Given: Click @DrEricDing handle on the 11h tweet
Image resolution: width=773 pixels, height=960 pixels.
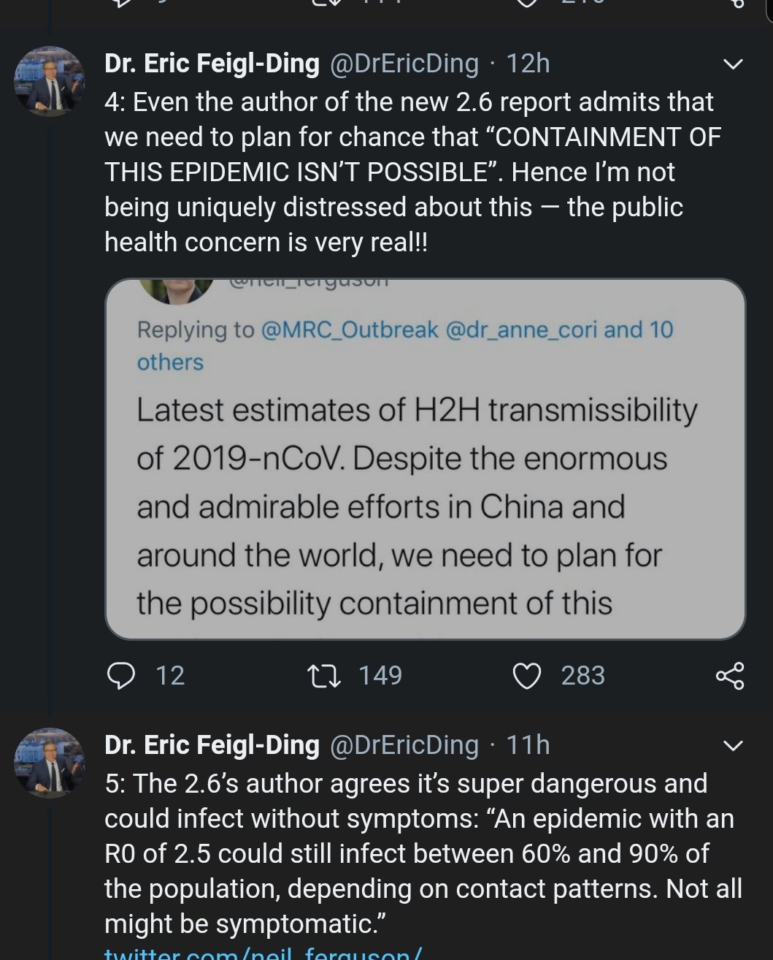Looking at the screenshot, I should 404,745.
